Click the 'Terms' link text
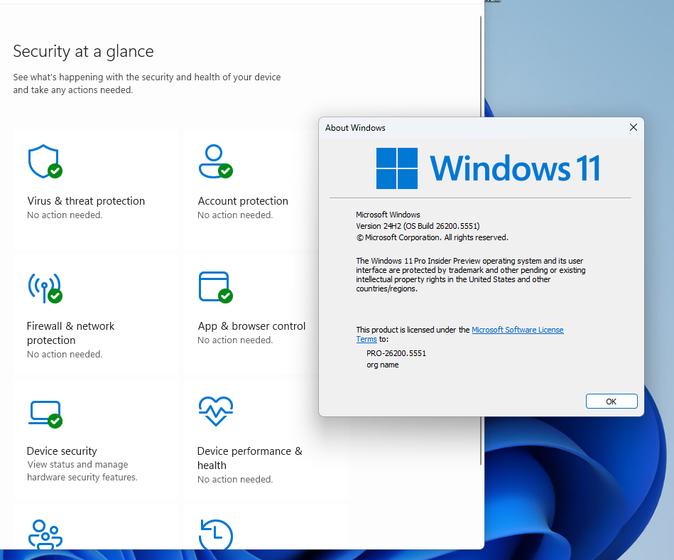674x560 pixels. pos(366,340)
